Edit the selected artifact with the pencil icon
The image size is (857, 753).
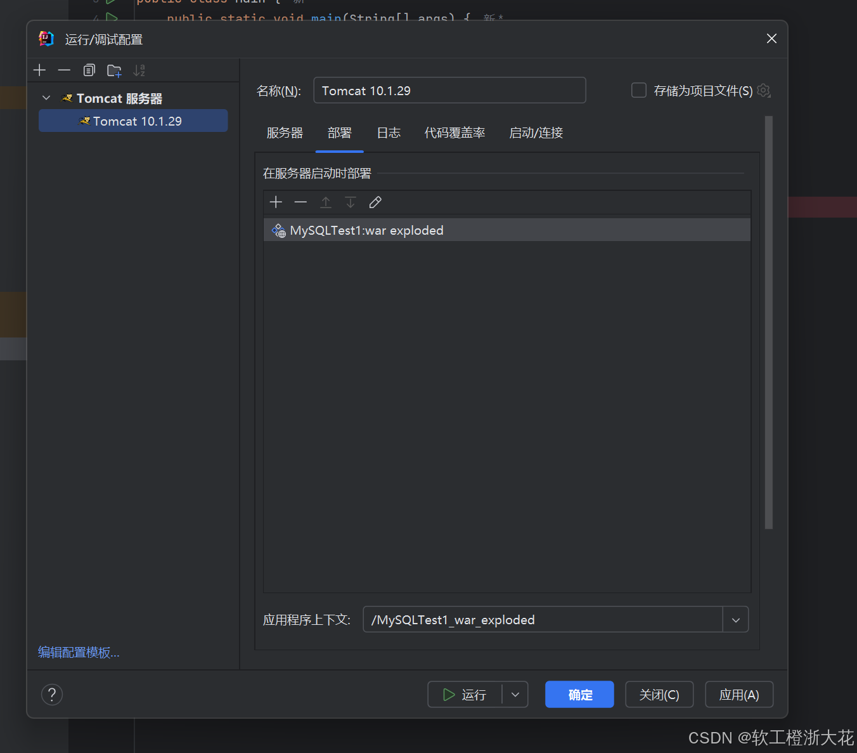[375, 202]
